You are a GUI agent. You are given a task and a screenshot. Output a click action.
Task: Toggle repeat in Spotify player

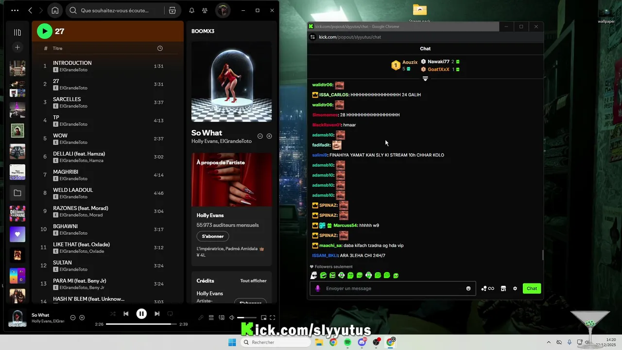coord(170,314)
